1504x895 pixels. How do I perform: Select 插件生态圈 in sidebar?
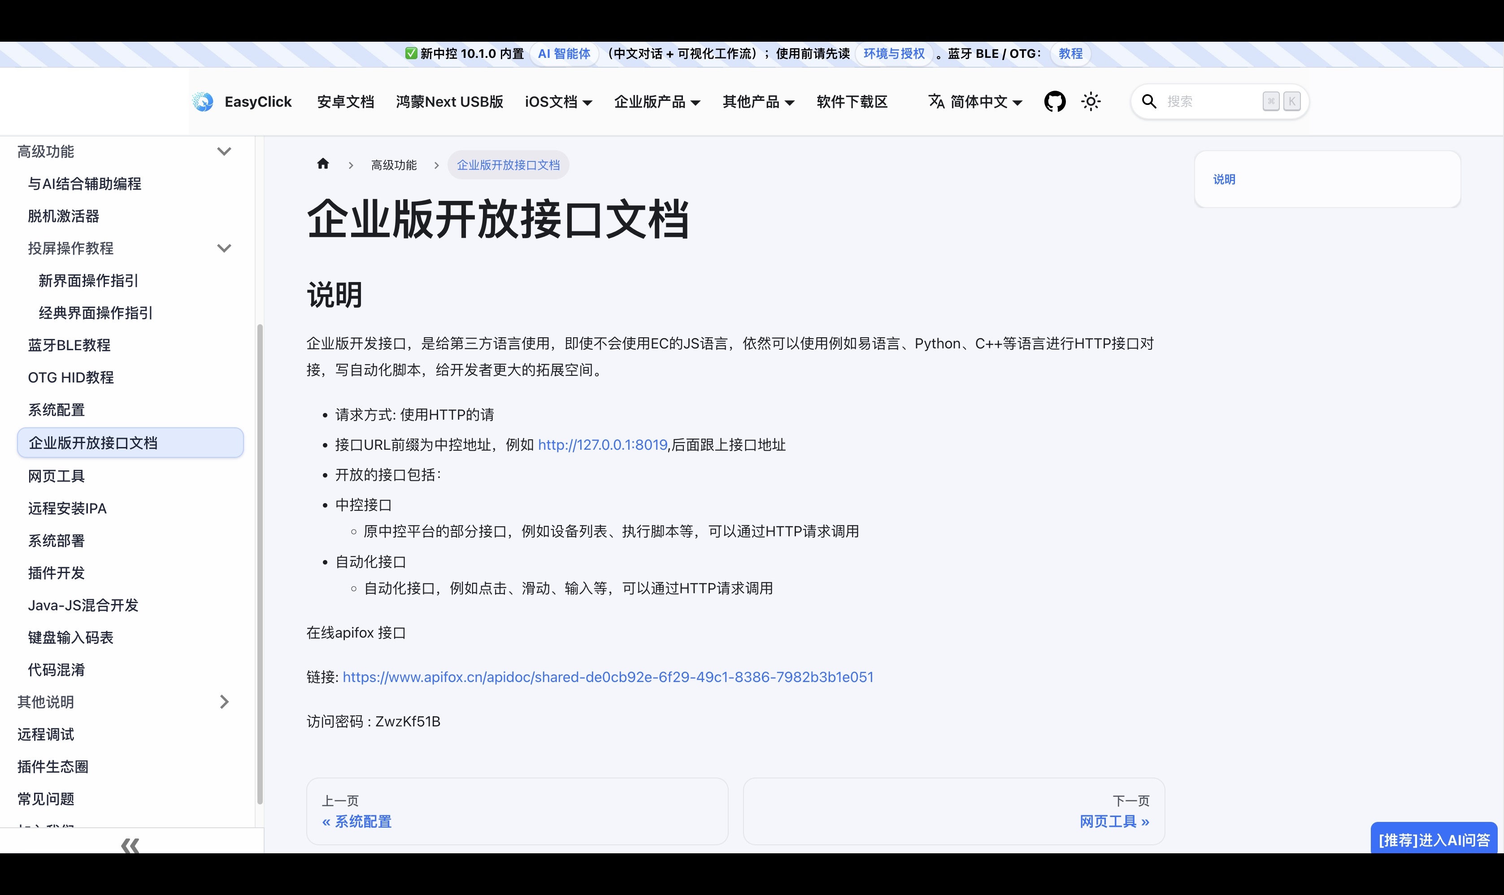[53, 767]
